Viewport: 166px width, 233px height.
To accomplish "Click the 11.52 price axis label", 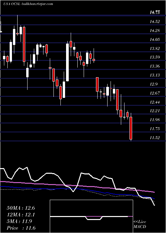I will coord(155,137).
